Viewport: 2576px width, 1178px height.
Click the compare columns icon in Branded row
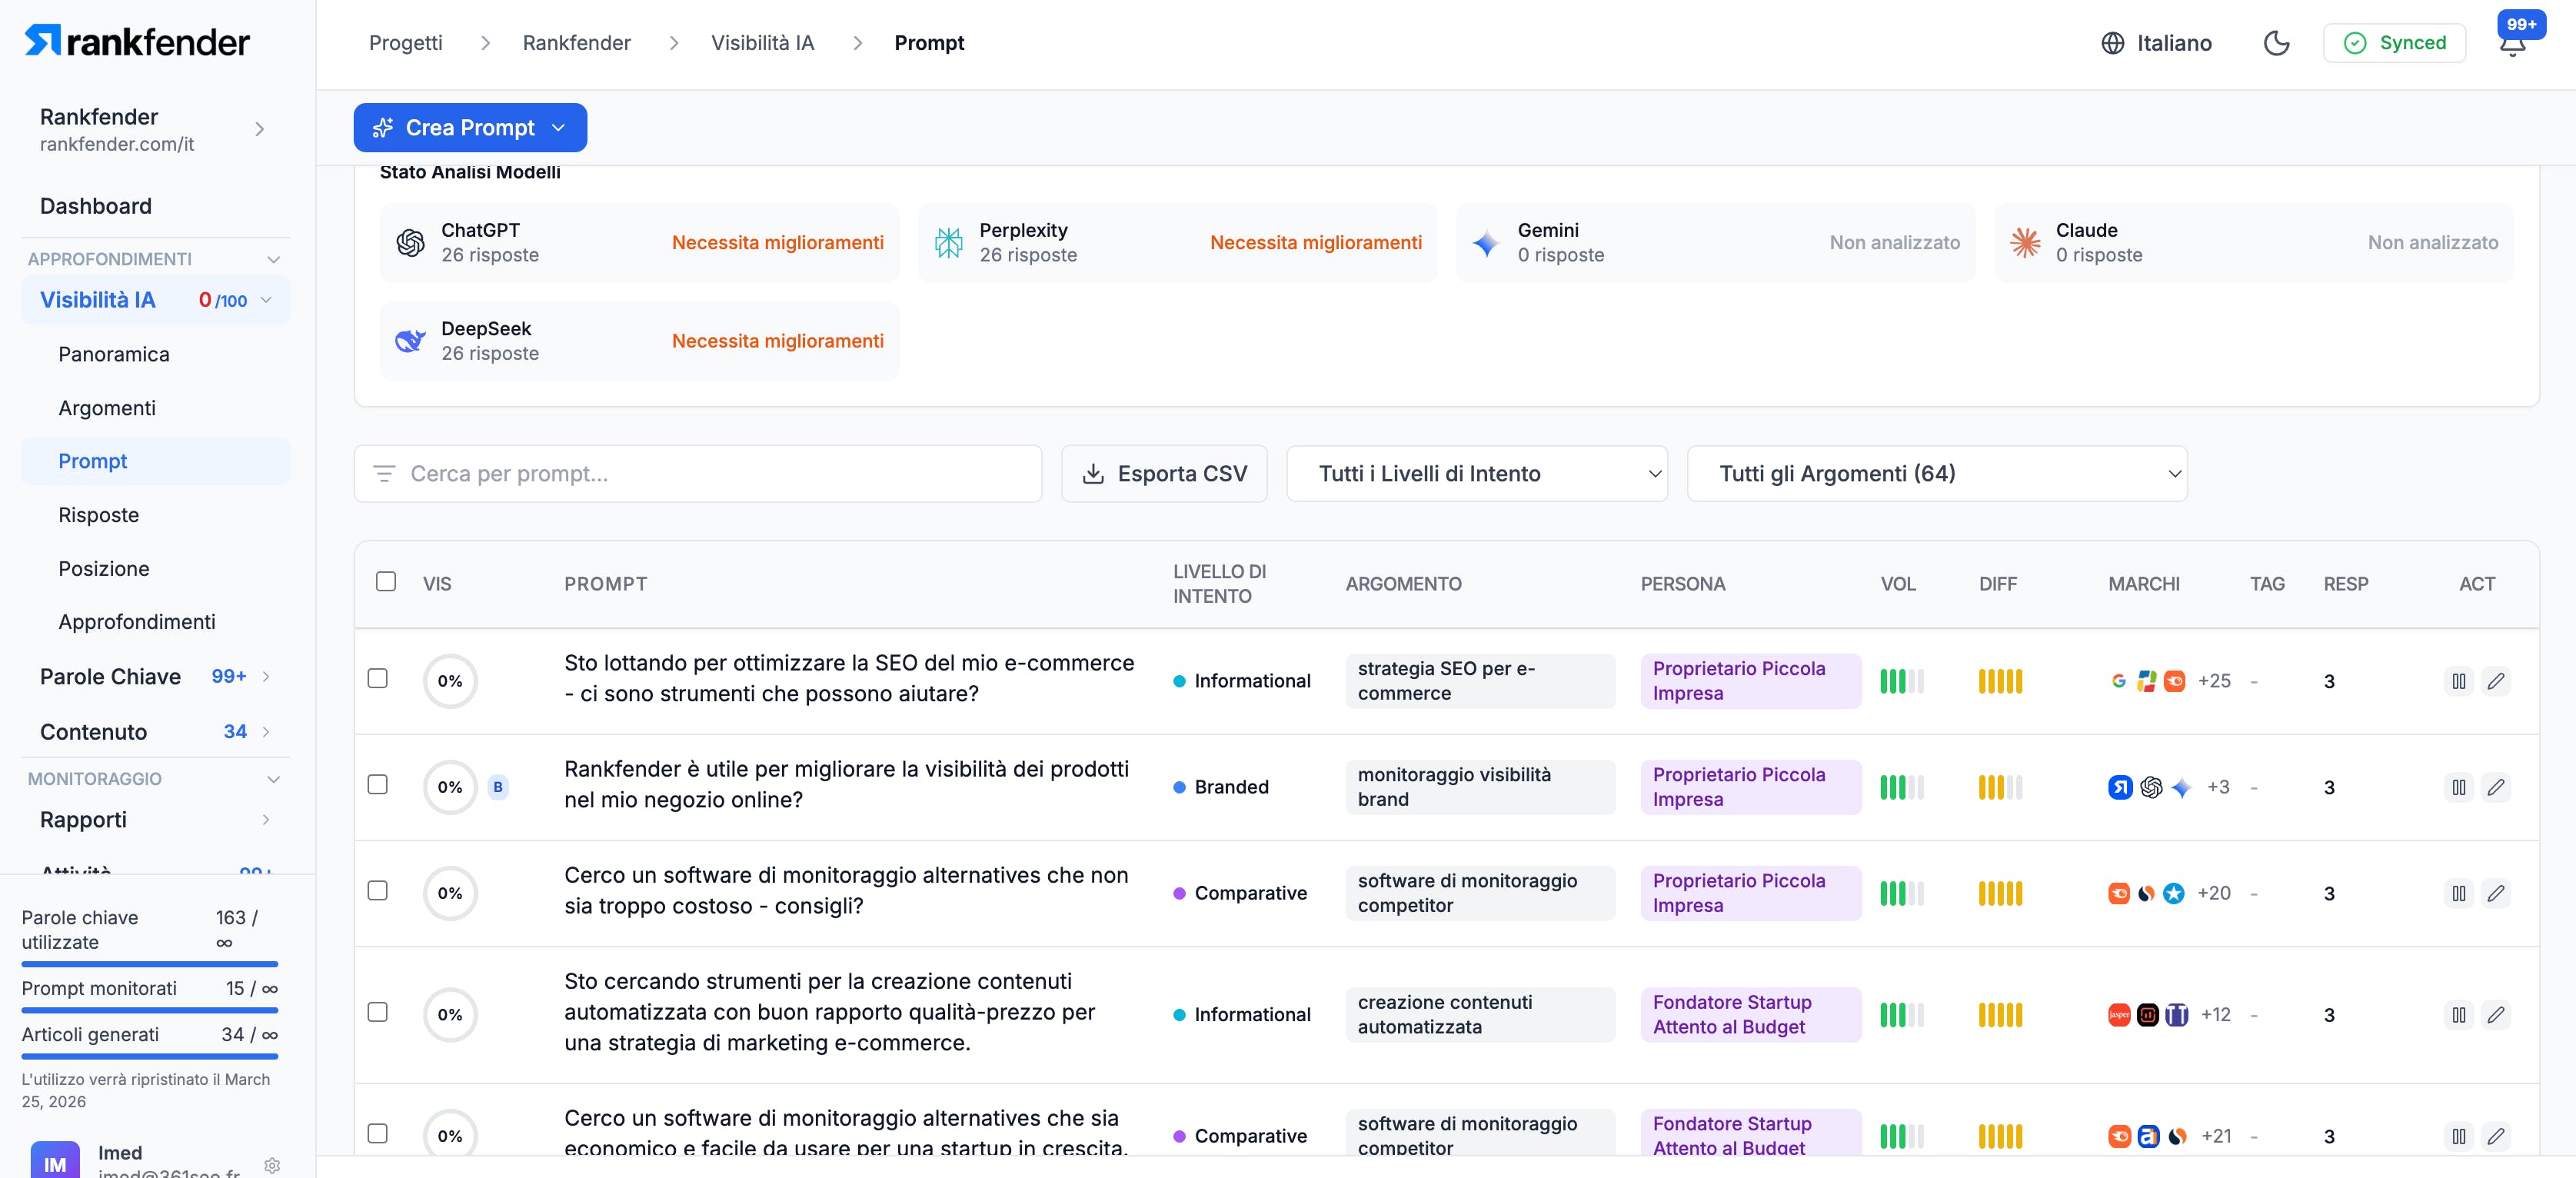(2458, 787)
